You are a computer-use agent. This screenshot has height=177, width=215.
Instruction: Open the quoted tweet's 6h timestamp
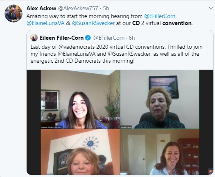pos(131,38)
